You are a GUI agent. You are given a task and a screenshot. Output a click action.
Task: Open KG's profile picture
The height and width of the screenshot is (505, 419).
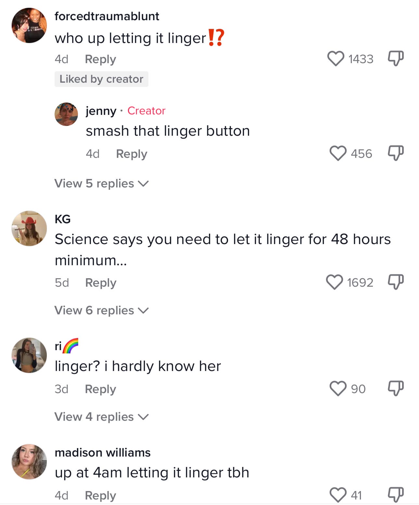pos(29,228)
